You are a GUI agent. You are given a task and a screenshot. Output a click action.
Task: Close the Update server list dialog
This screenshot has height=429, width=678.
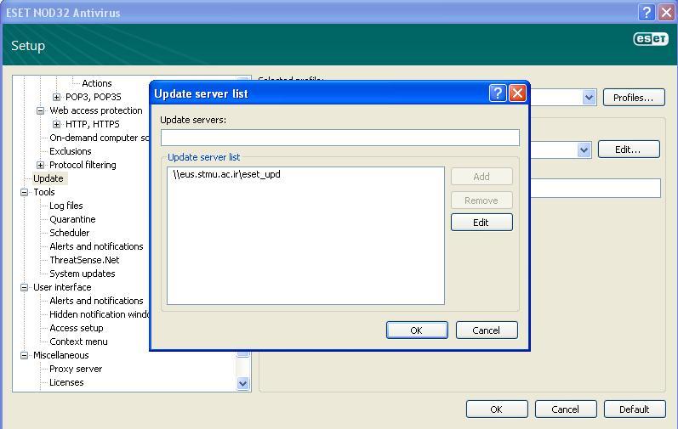pyautogui.click(x=517, y=93)
